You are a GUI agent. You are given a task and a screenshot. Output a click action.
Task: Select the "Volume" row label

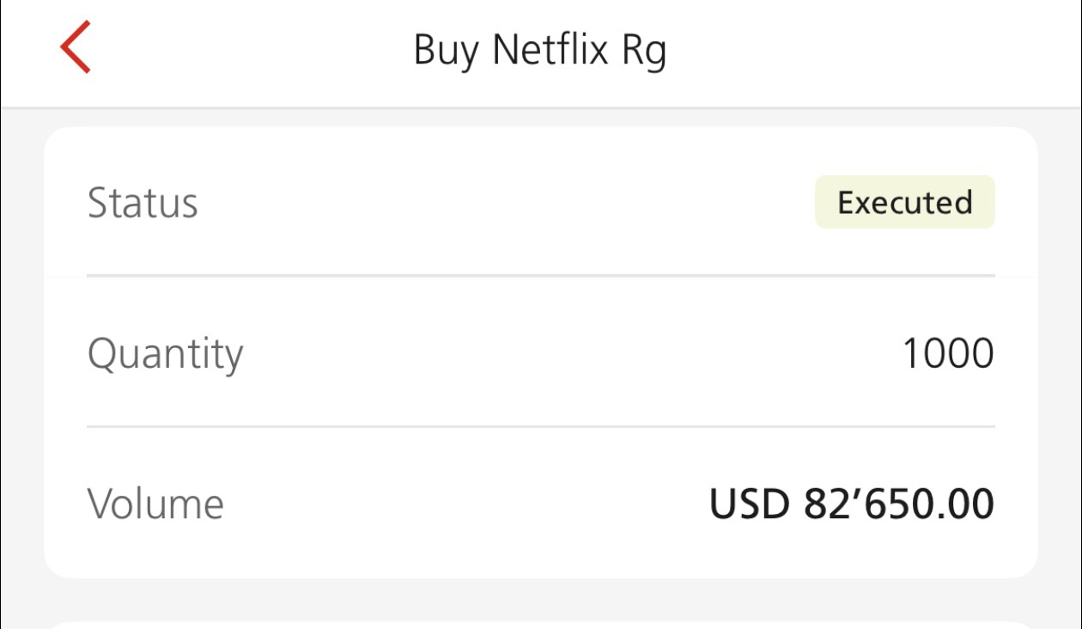155,504
